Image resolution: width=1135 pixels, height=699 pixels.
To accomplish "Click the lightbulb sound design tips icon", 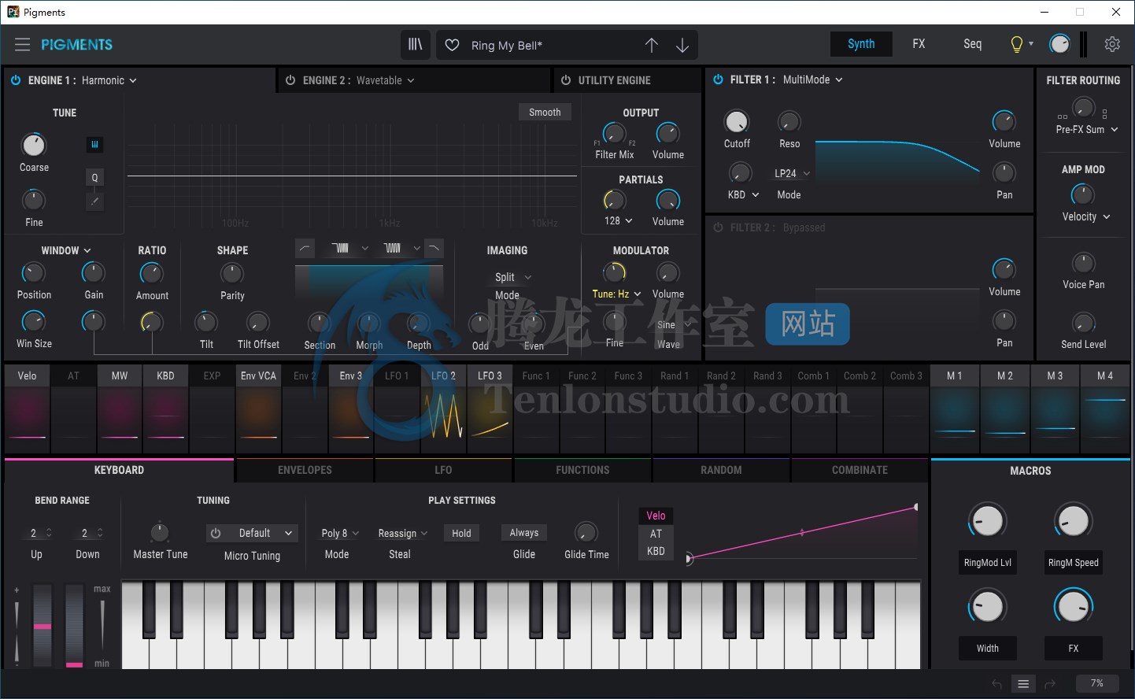I will [1017, 45].
